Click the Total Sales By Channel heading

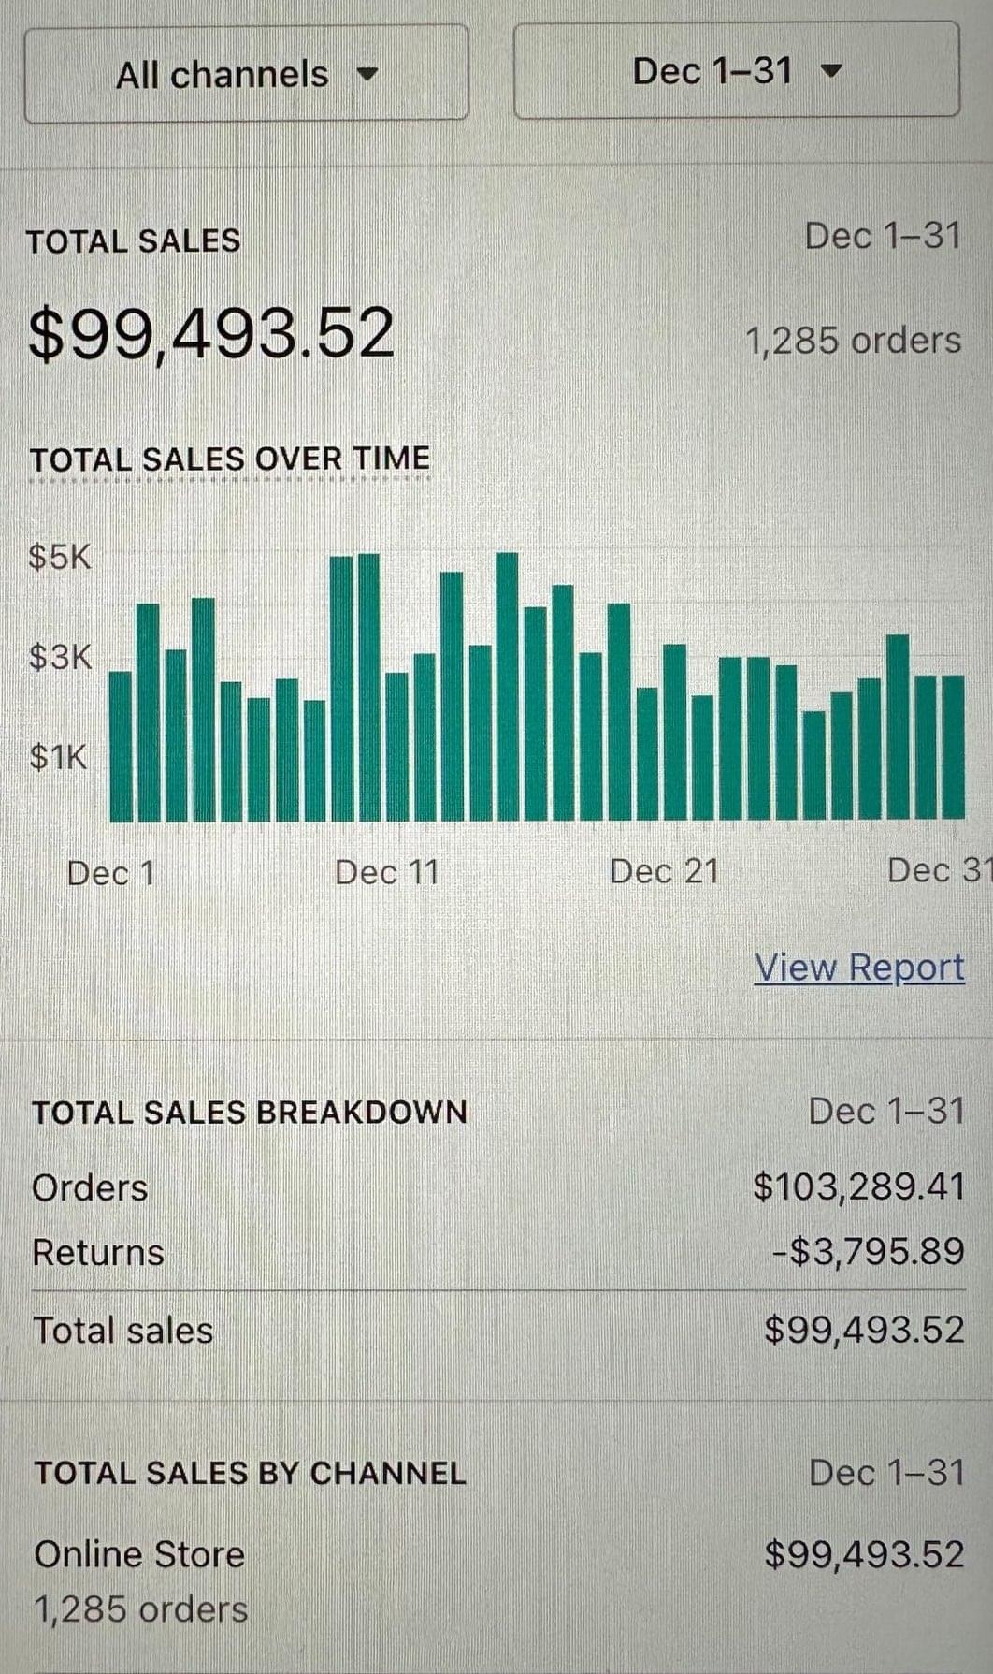250,1473
